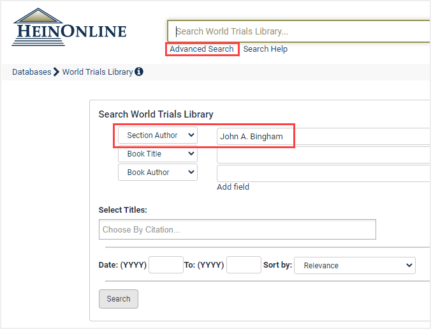Open World Trials Library breadcrumb link

point(98,72)
